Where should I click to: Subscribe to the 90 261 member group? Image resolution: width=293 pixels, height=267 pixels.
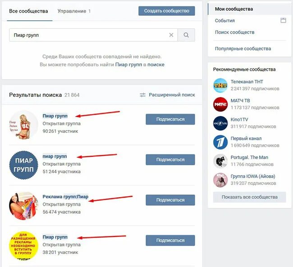[170, 119]
